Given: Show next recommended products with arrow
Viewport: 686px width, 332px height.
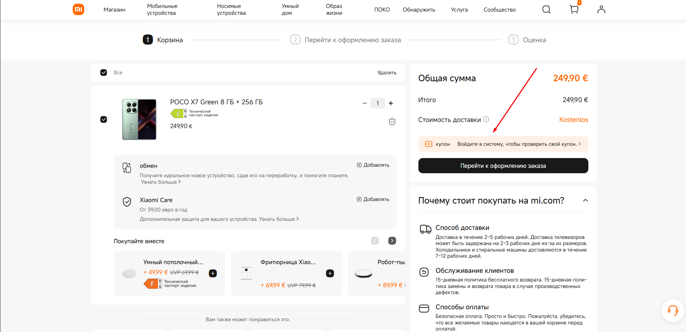Looking at the screenshot, I should 392,241.
